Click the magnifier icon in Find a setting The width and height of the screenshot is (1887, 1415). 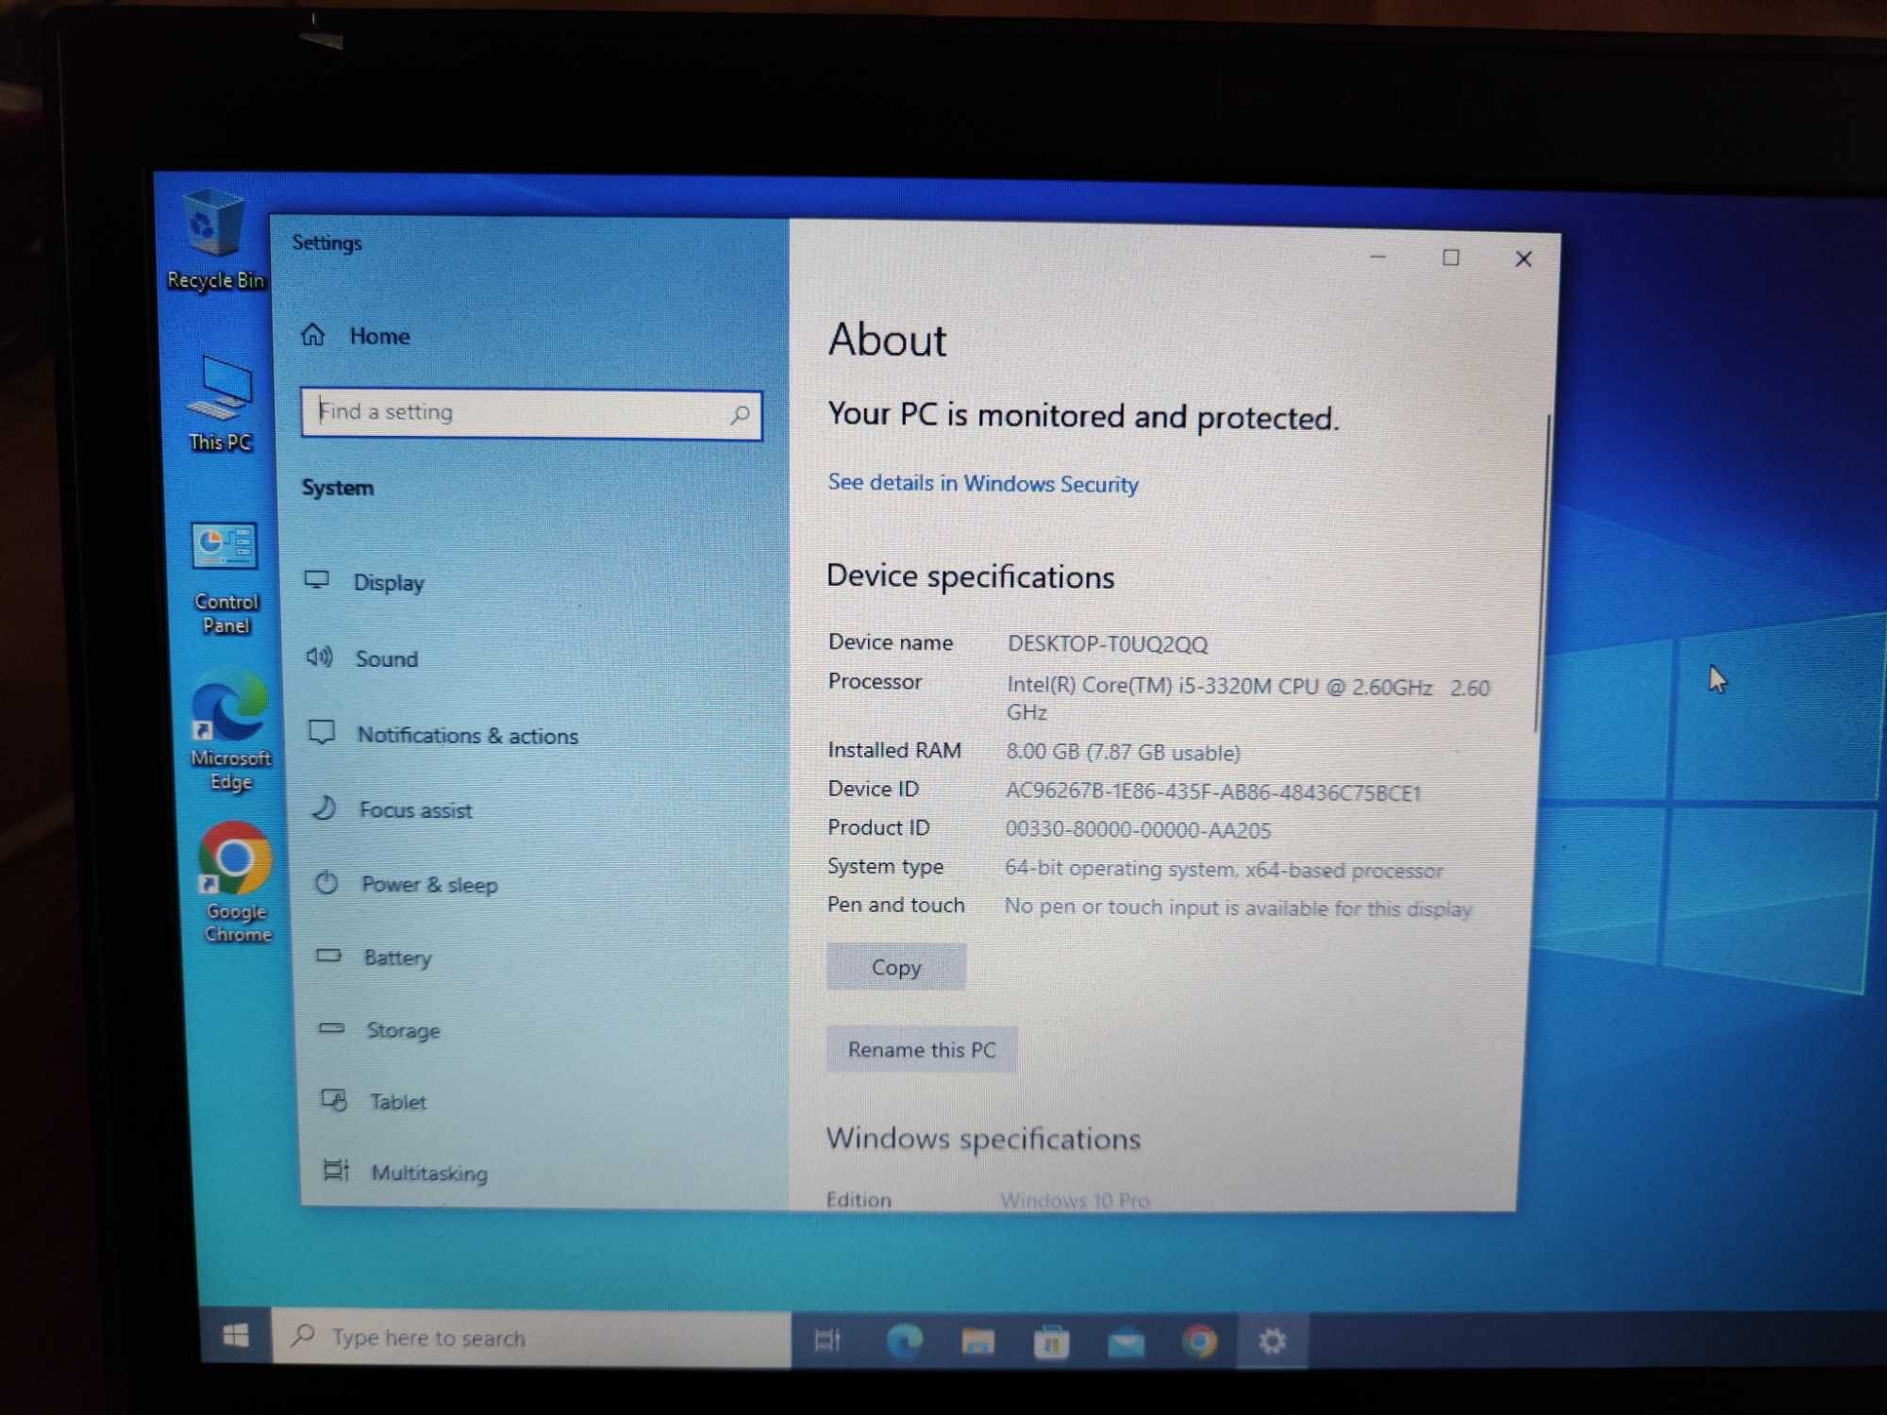741,414
